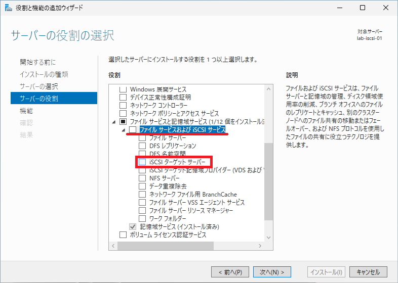Enable the DFS レプリケーション checkbox

point(142,146)
